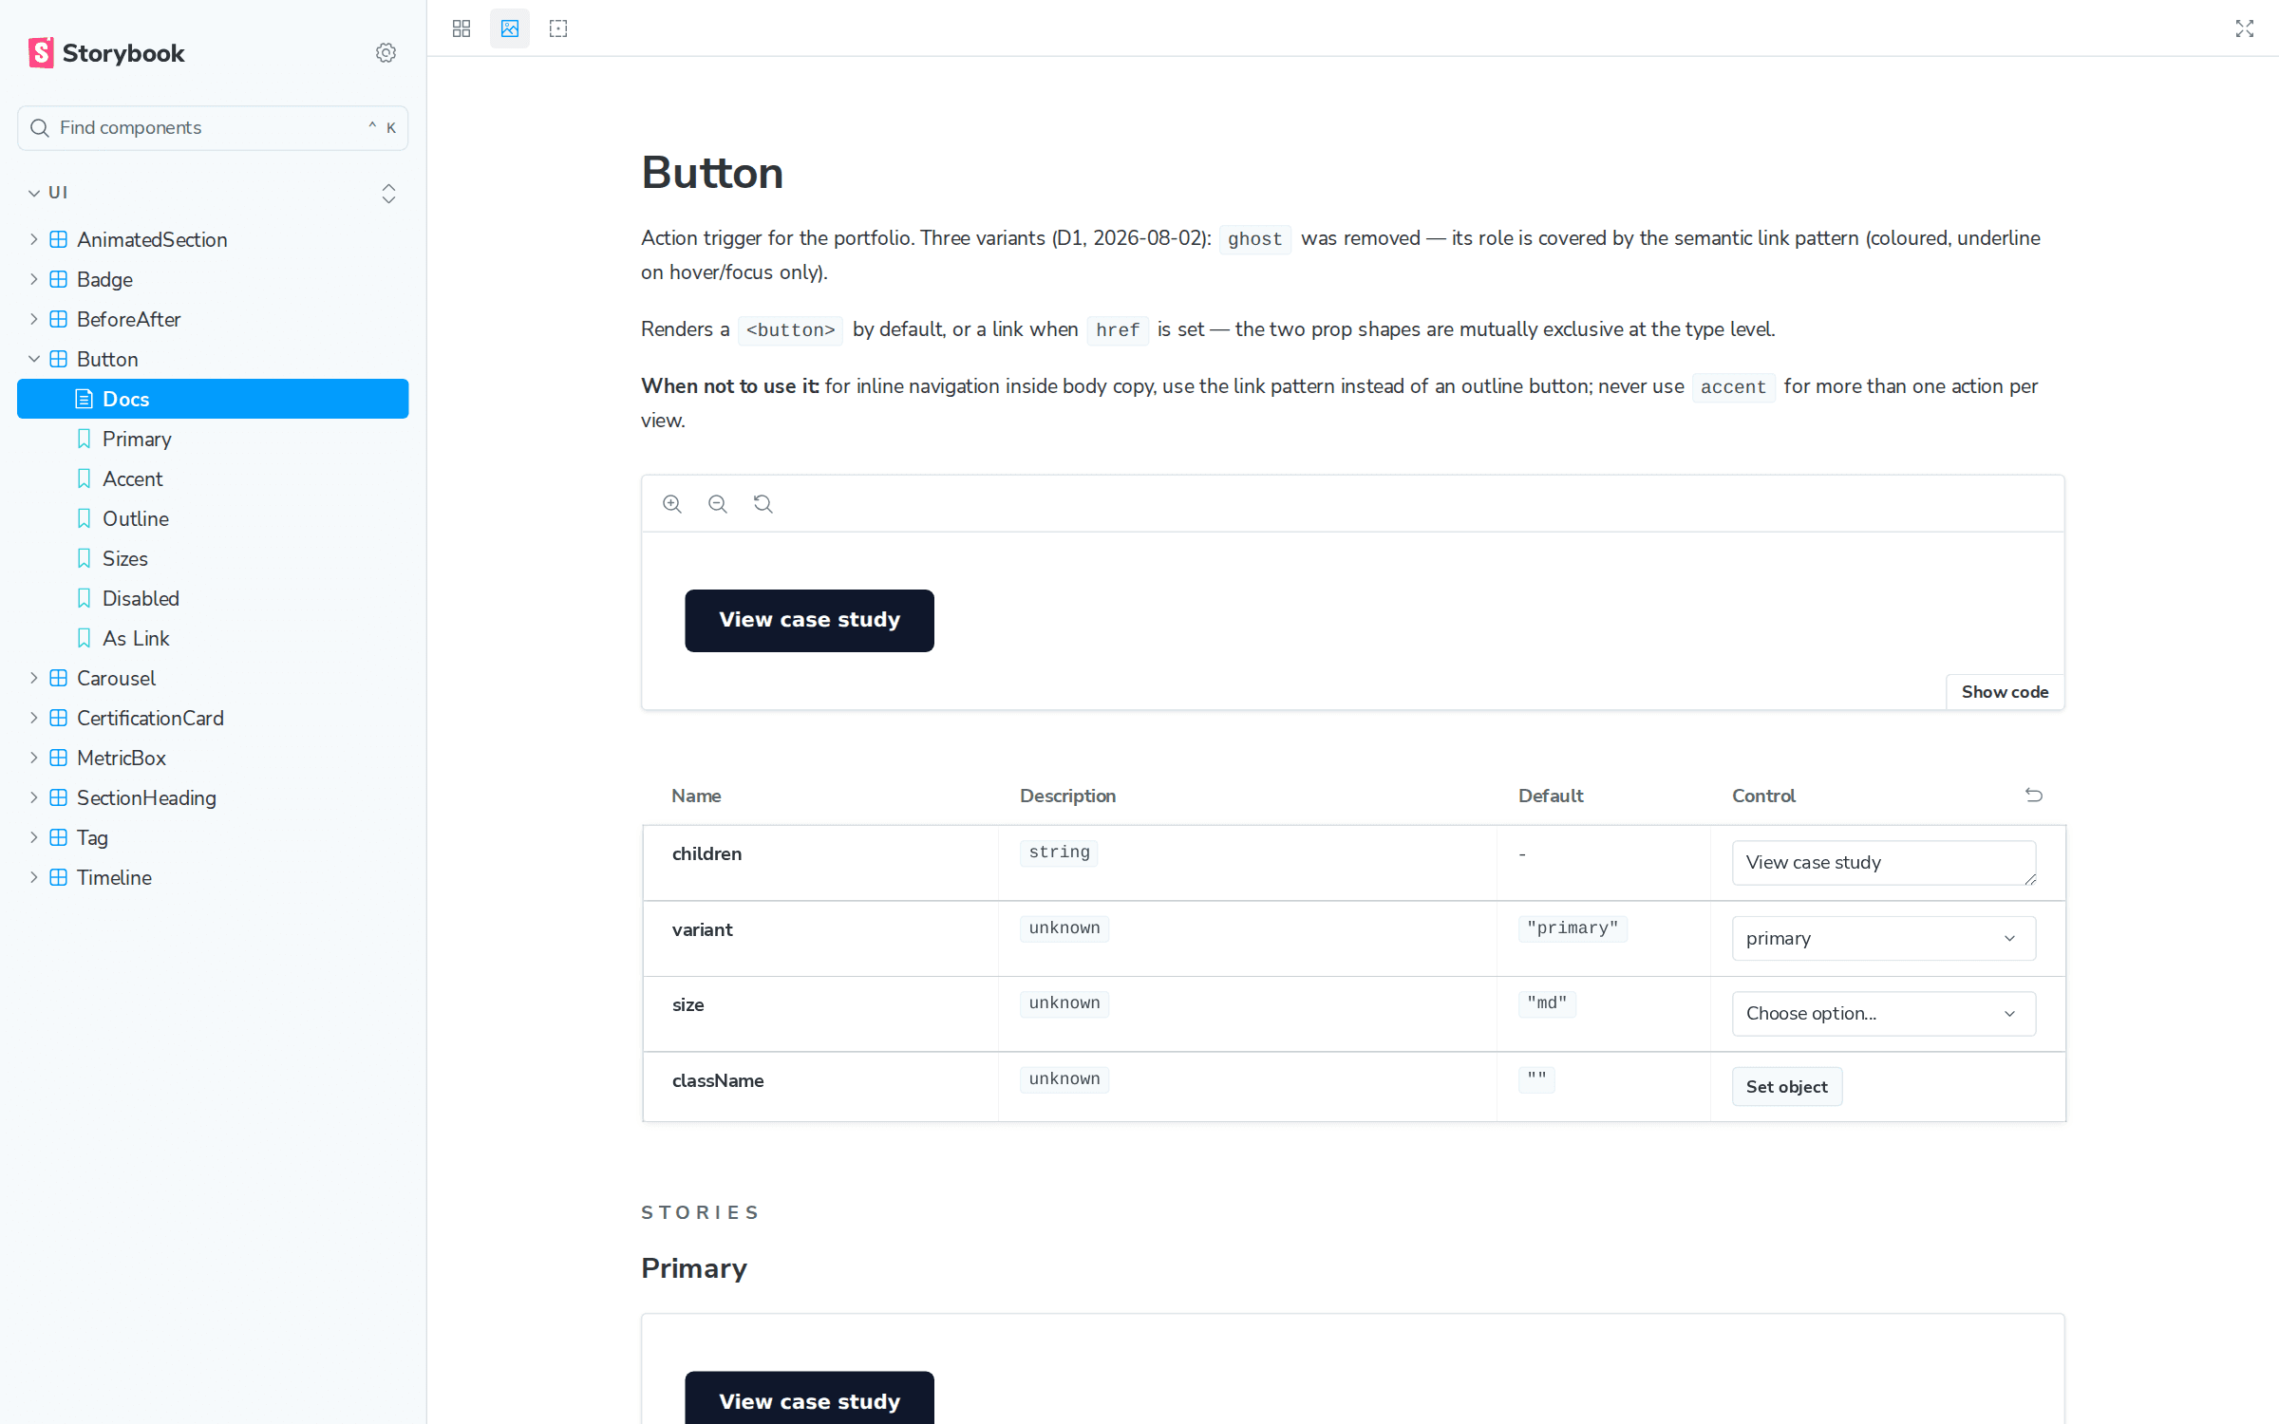Reset controls in args table
The height and width of the screenshot is (1424, 2279).
coord(2034,796)
